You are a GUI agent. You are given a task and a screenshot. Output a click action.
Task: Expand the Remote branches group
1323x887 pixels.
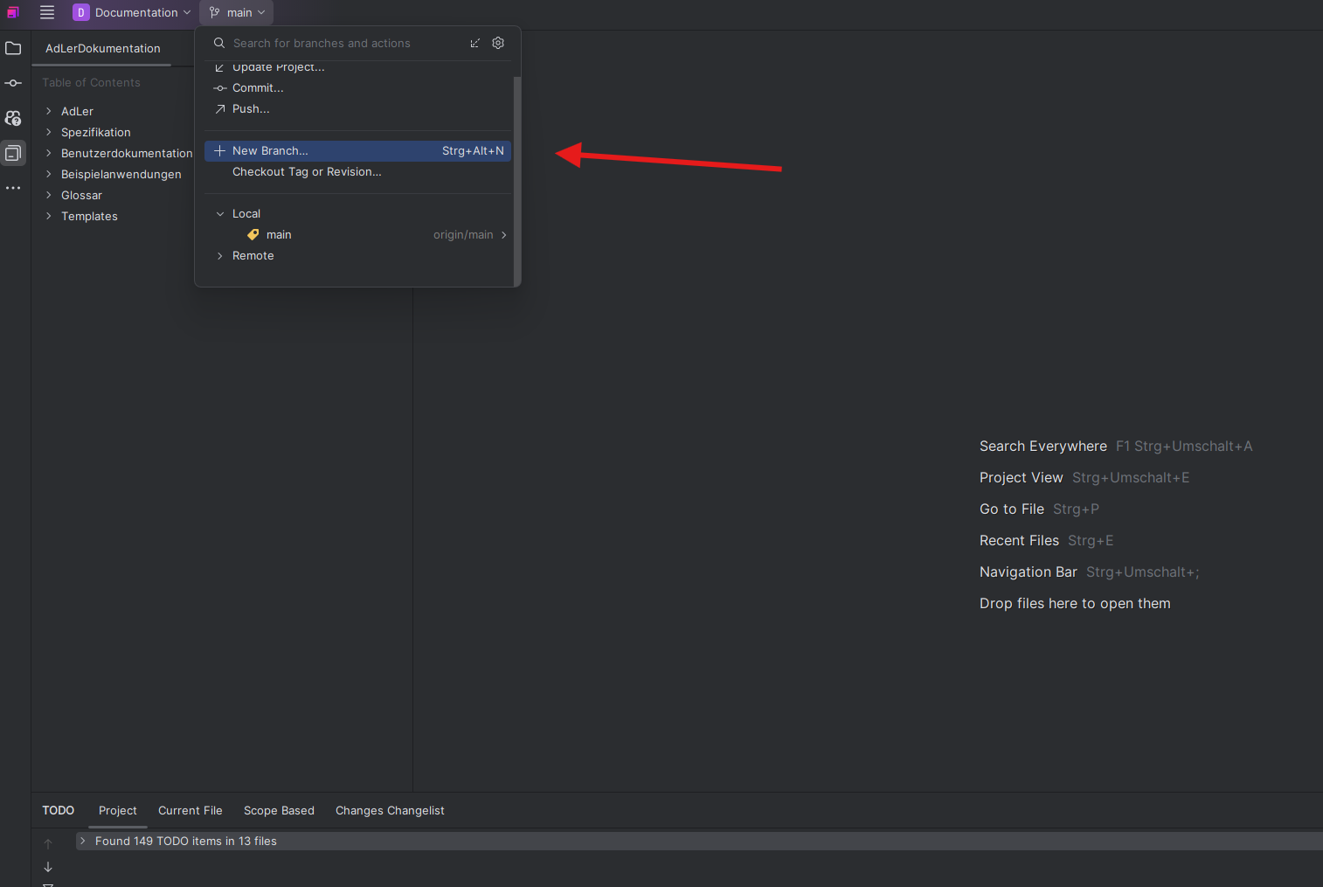220,256
